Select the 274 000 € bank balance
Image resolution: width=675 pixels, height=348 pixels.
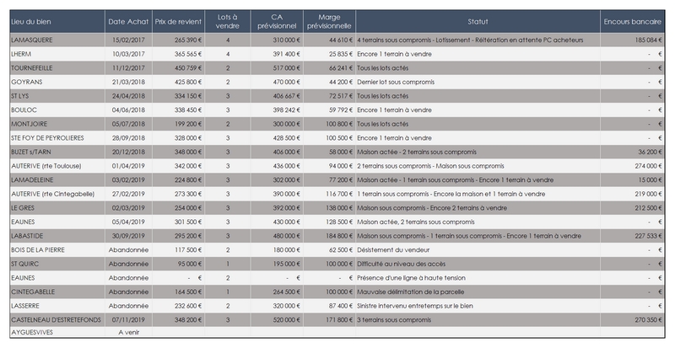pos(632,166)
